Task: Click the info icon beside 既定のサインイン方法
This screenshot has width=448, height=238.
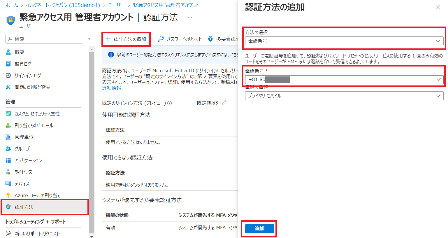Action: click(x=170, y=103)
